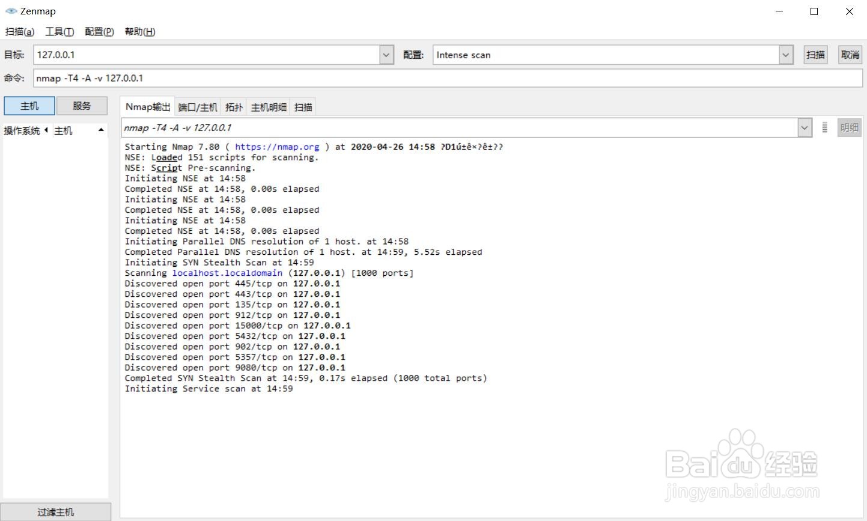Click the target field containing 127.0.0.1
This screenshot has width=867, height=521.
pyautogui.click(x=207, y=55)
